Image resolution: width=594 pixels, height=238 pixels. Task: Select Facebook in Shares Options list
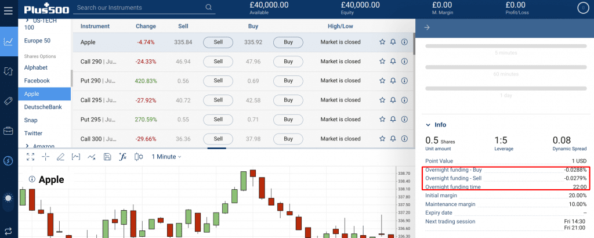coord(37,81)
